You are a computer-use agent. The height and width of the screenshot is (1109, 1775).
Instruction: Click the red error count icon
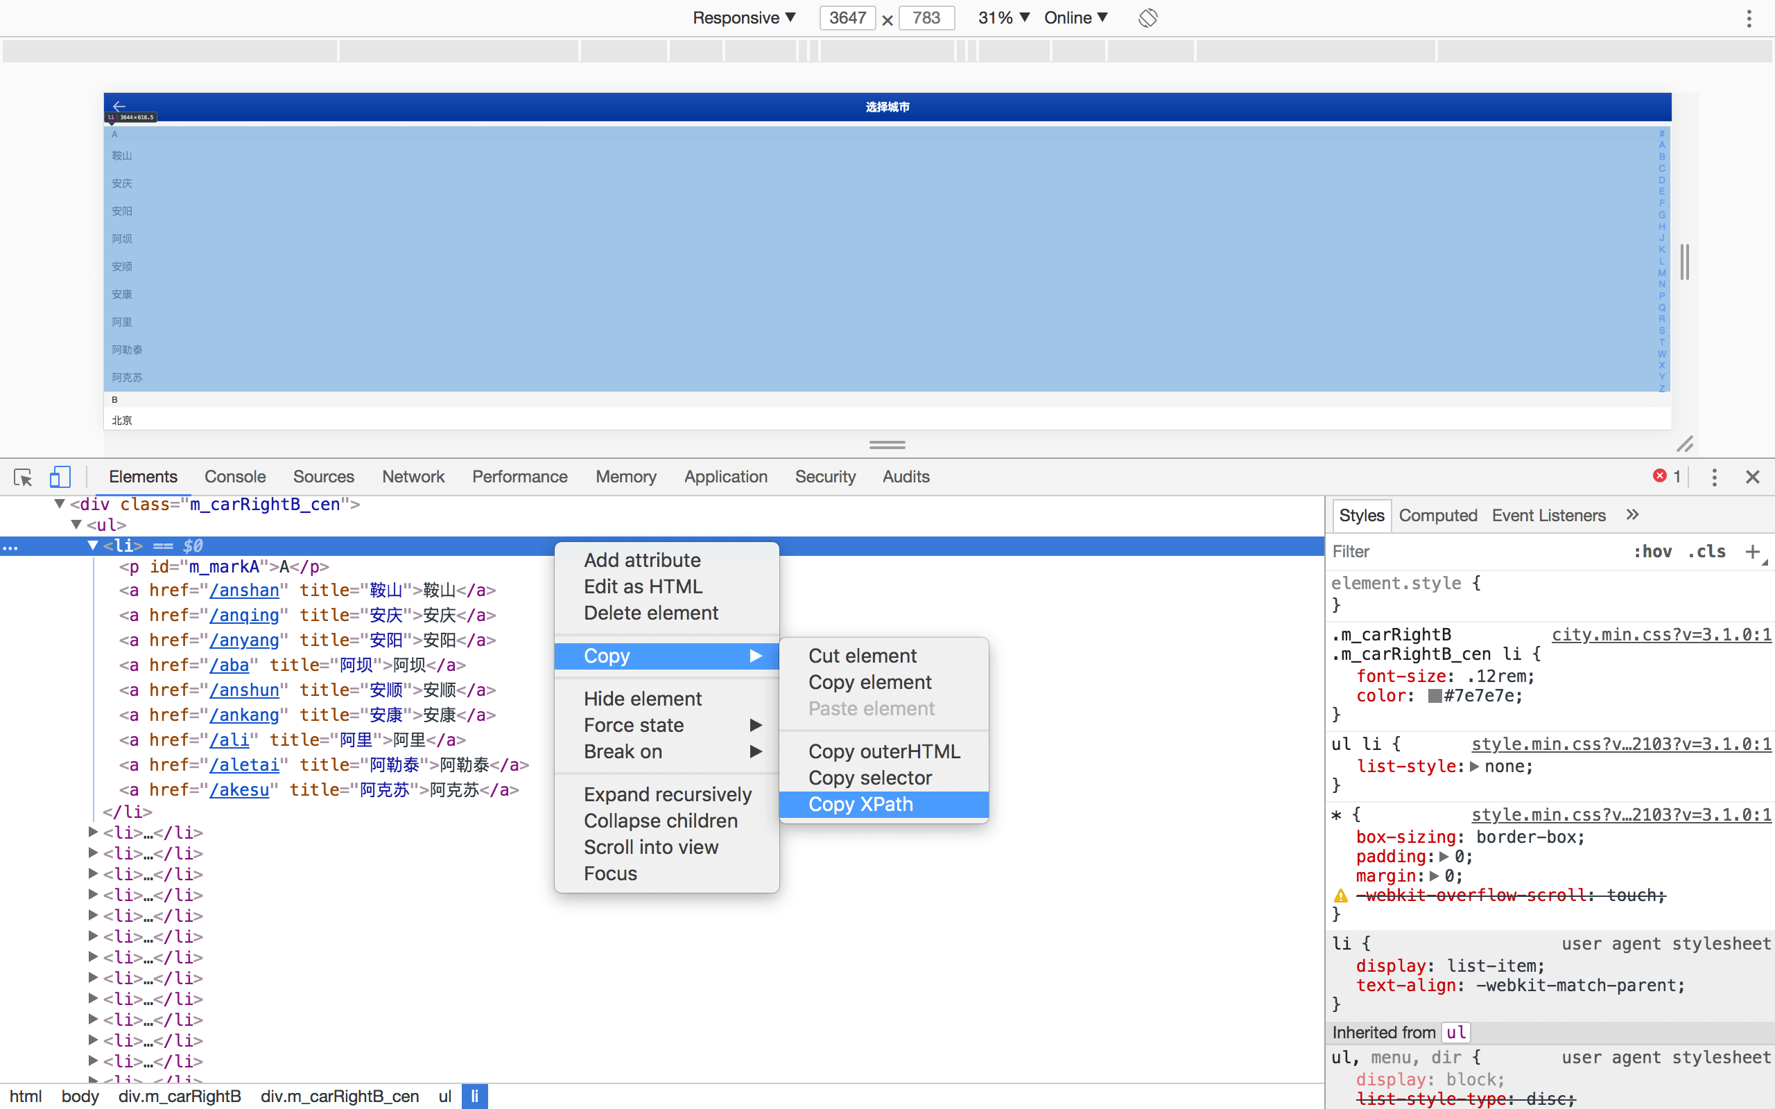1659,476
